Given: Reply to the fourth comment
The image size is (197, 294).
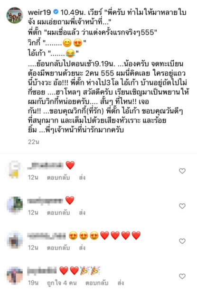Looking at the screenshot, I should 97,283.
